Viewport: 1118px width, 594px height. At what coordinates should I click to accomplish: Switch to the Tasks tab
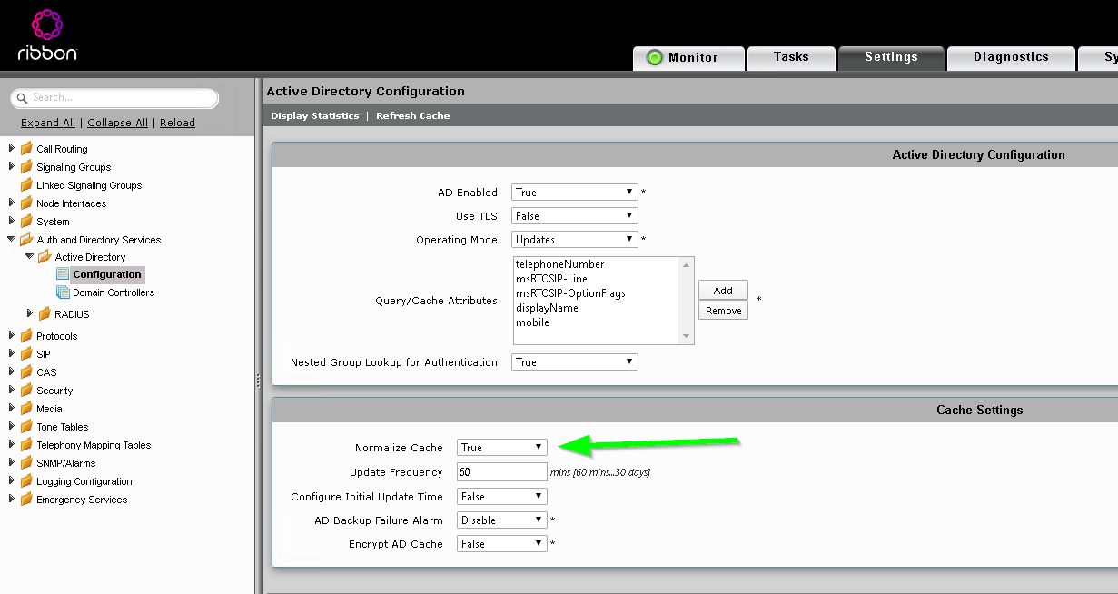(x=790, y=56)
